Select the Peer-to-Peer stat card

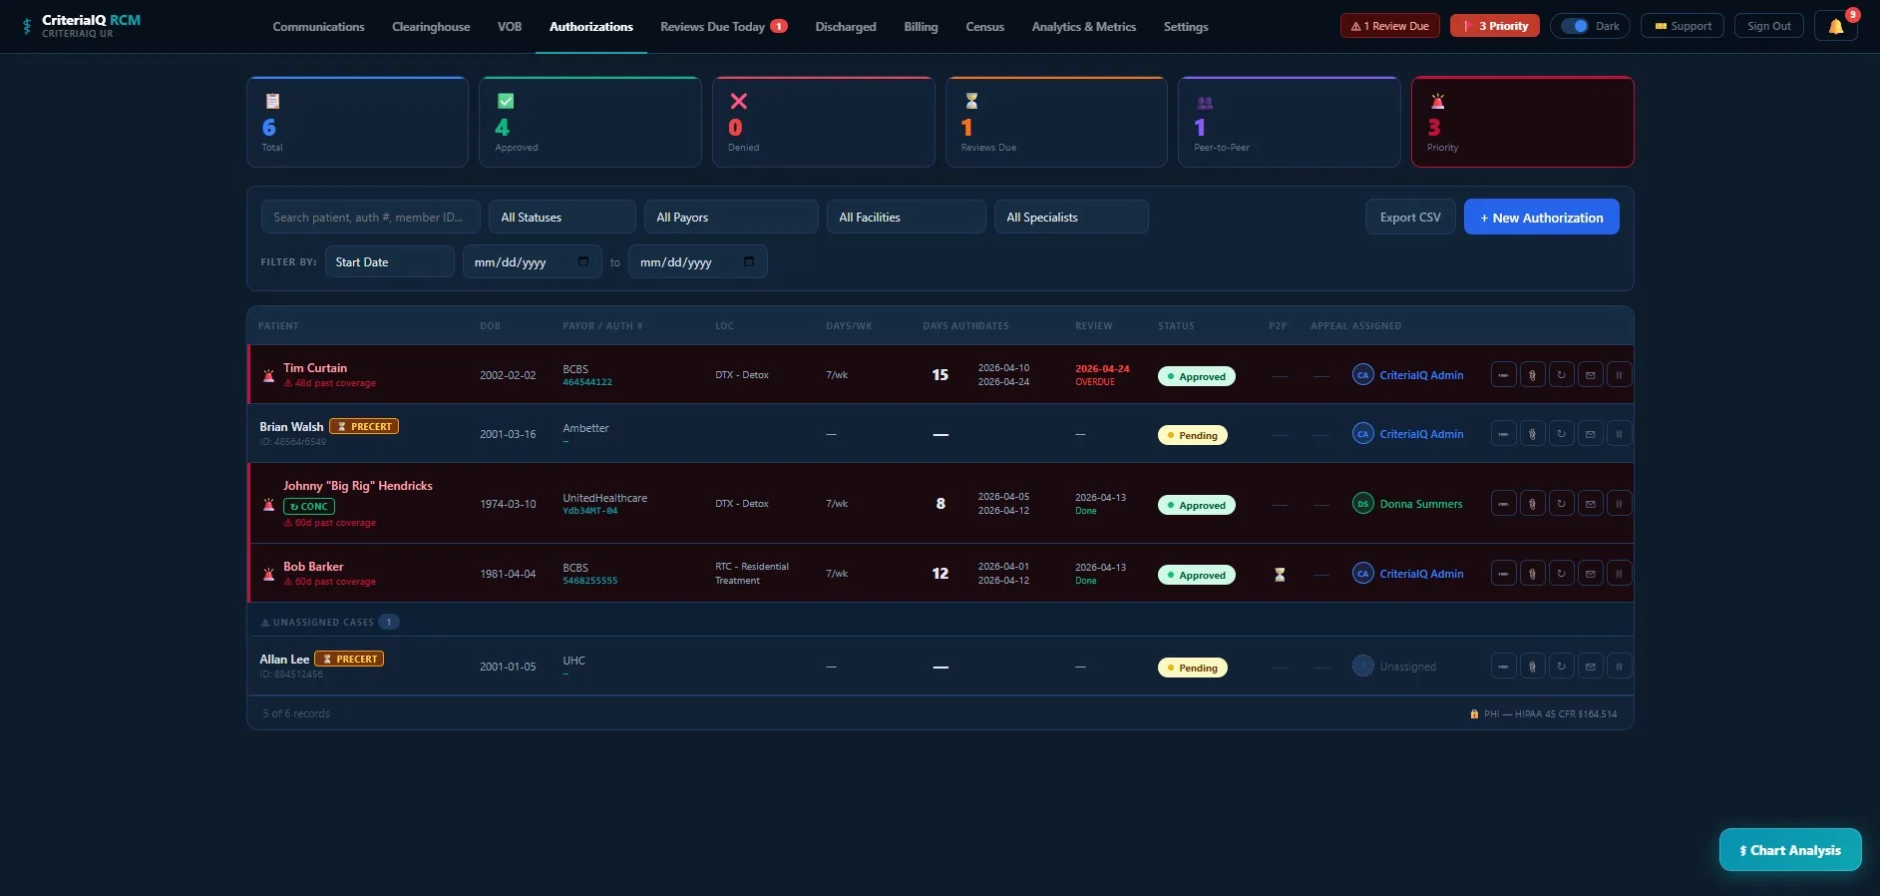[x=1289, y=122]
